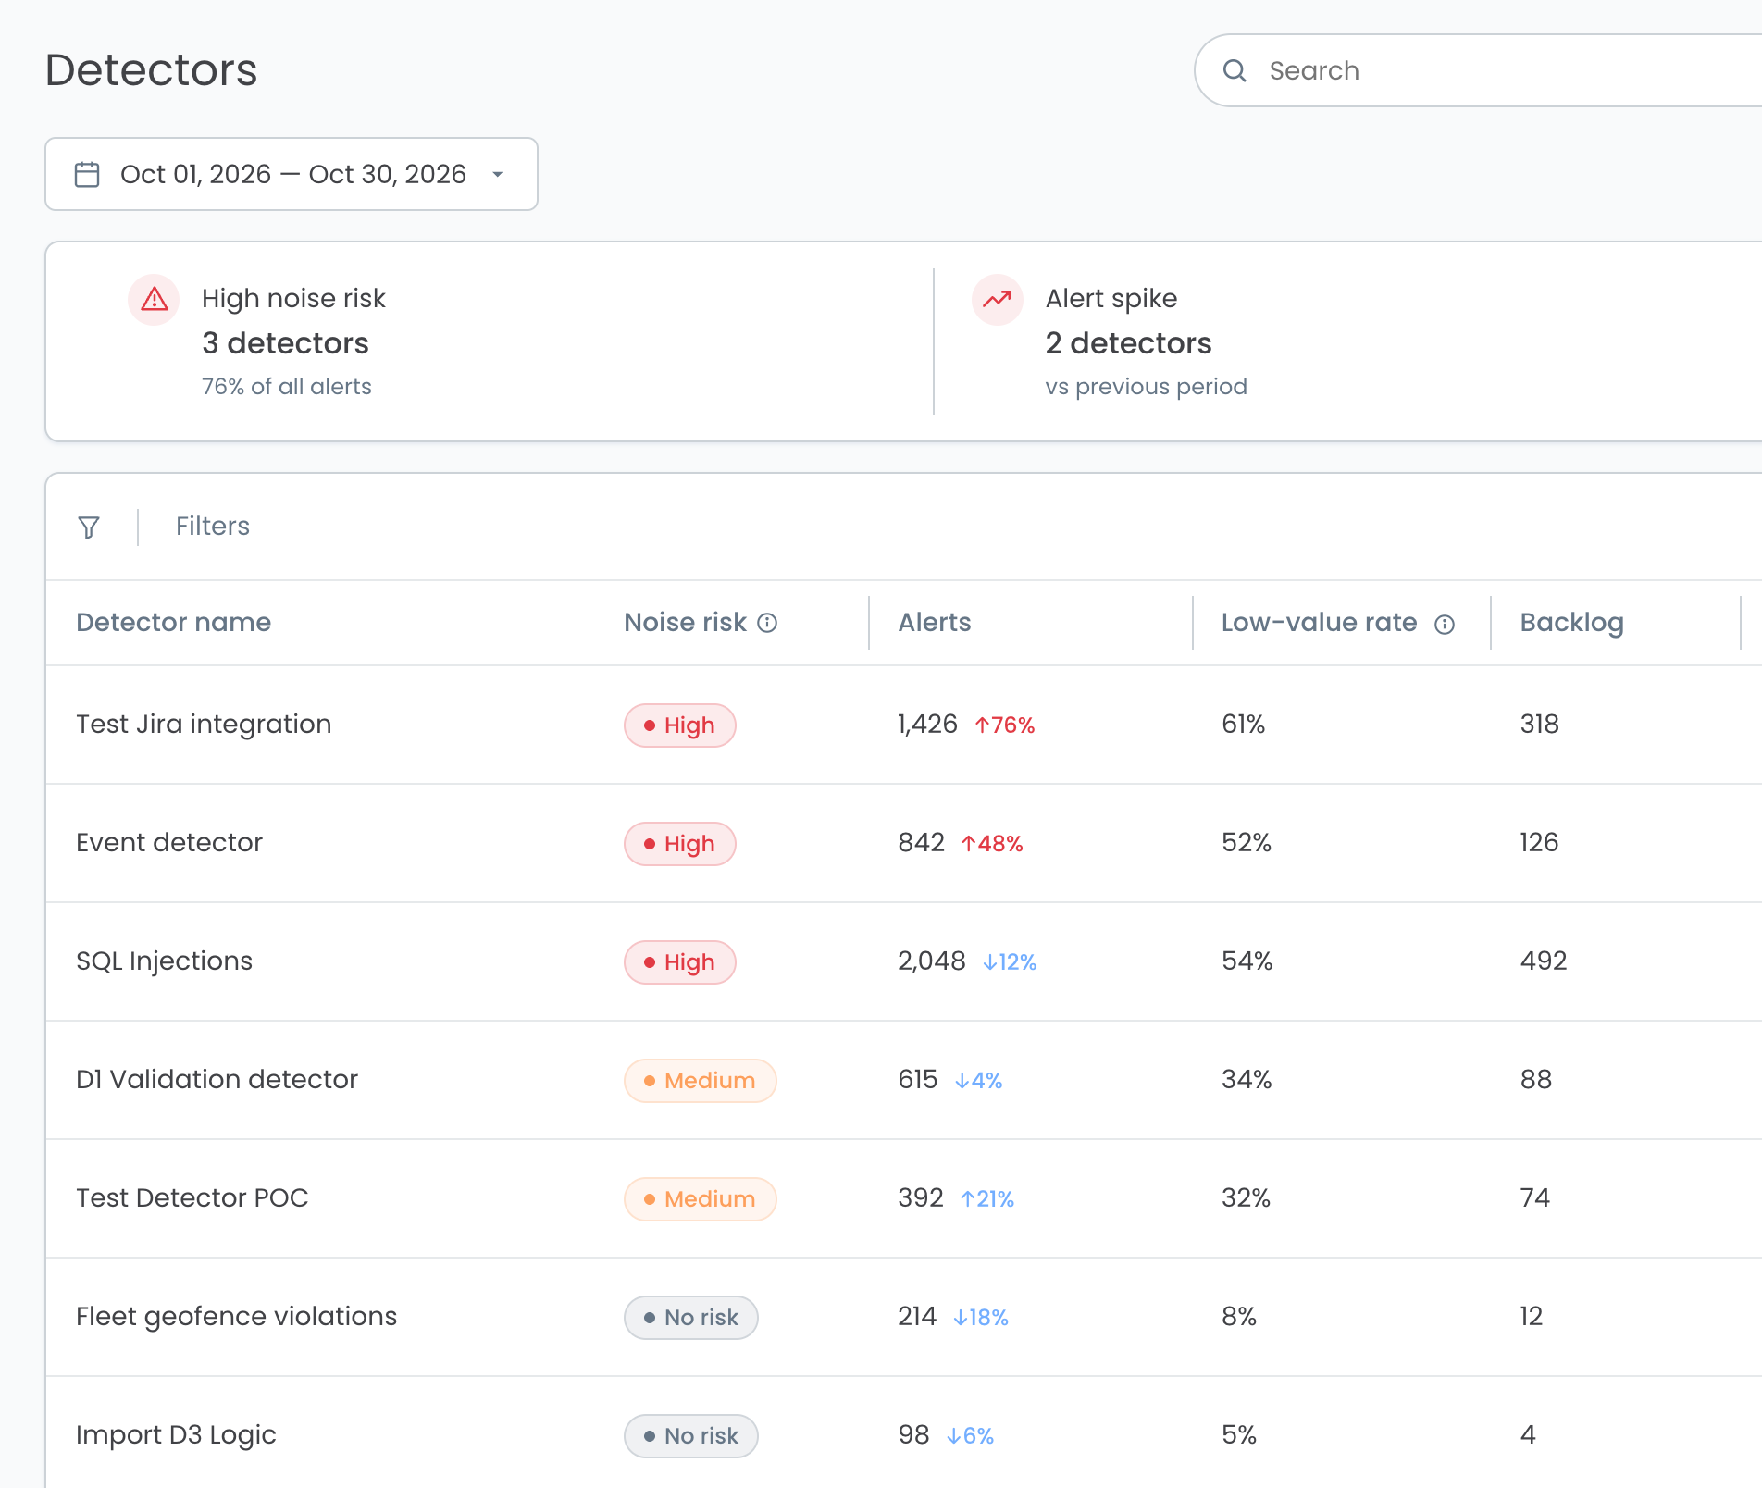Click High badge for Event detector
The height and width of the screenshot is (1488, 1762).
pyautogui.click(x=680, y=844)
